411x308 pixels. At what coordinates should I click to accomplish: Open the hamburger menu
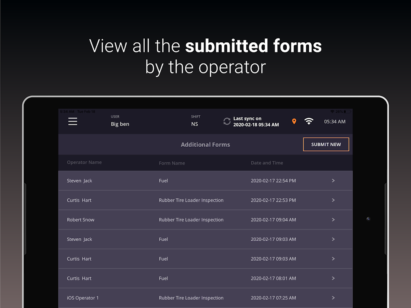73,121
